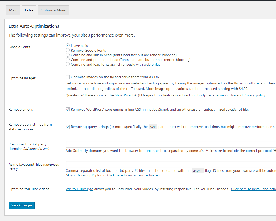Focus the Async Javascript-files input field

(x=171, y=164)
